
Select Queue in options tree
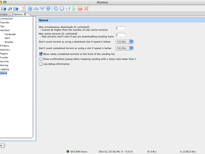tap(4, 73)
